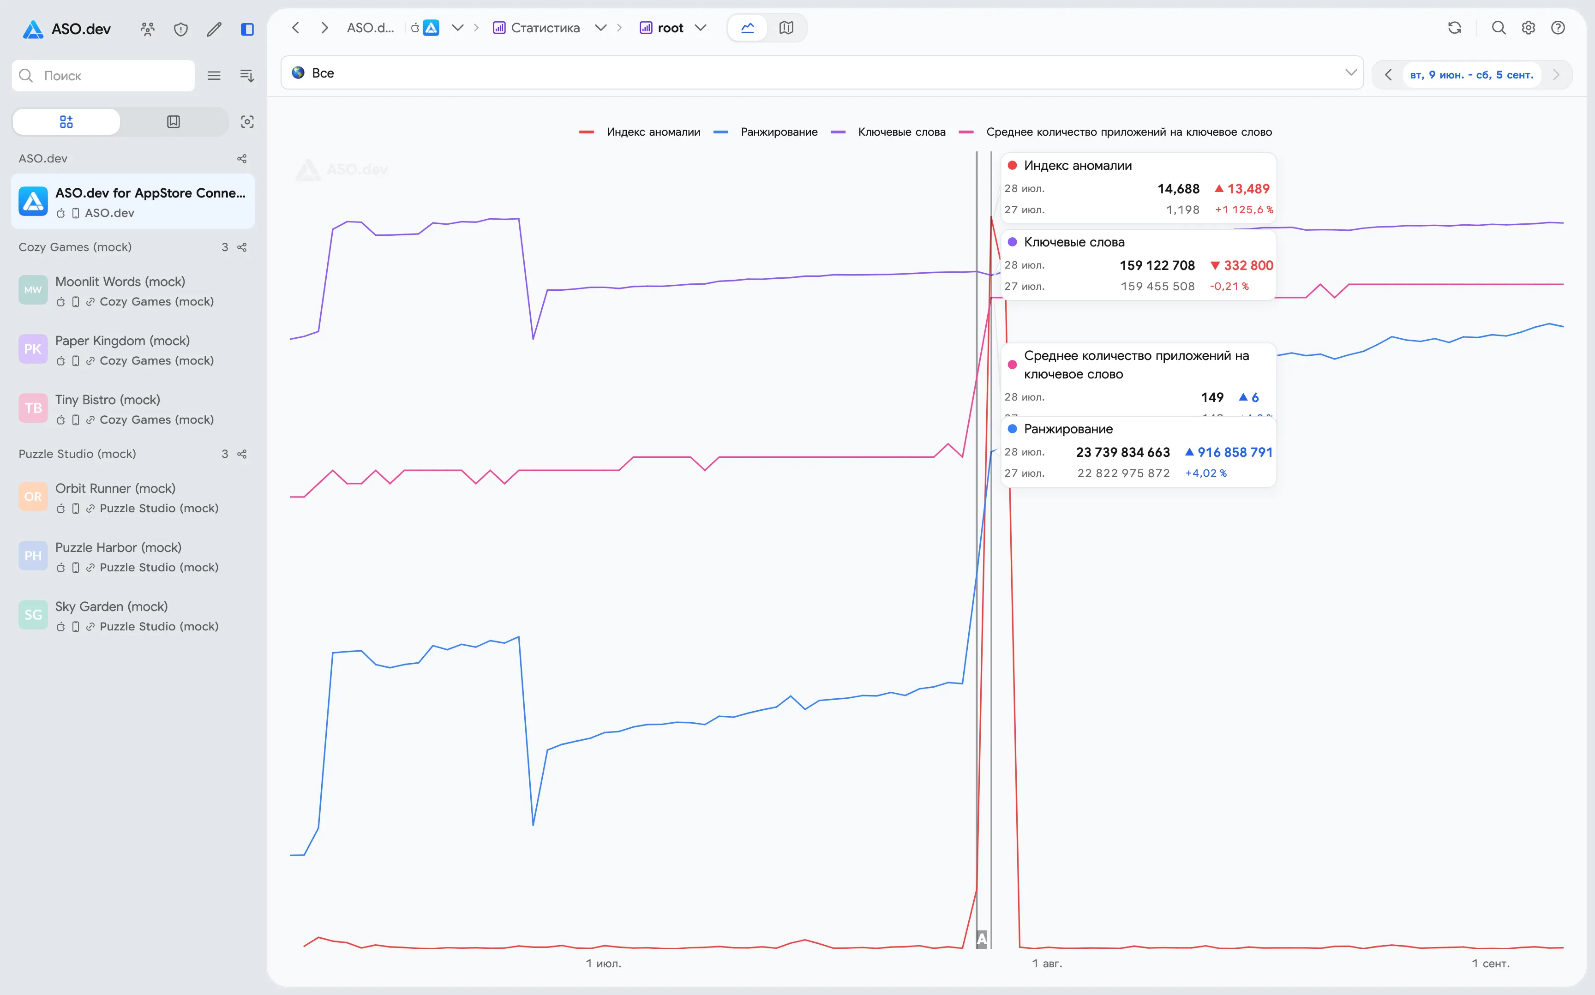
Task: Refresh the statistics data
Action: click(1454, 28)
